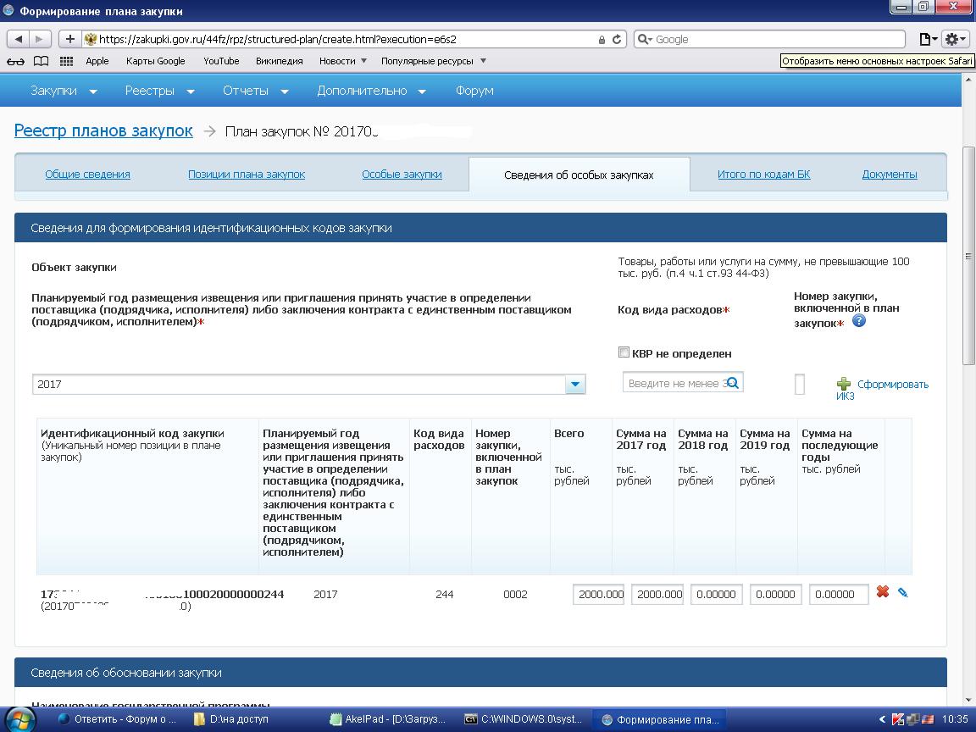This screenshot has width=976, height=732.
Task: Open the Реестр планов закупок link
Action: click(x=103, y=131)
